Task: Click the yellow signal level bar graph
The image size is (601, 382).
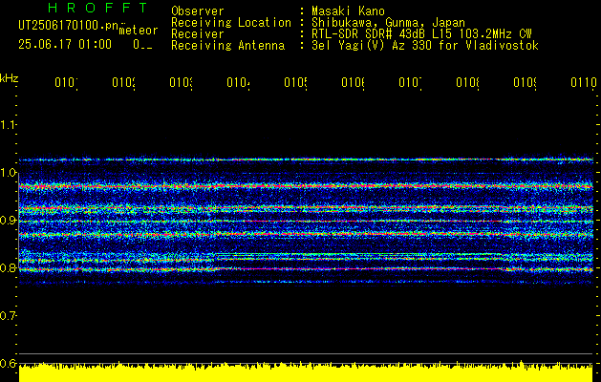Action: click(x=306, y=371)
